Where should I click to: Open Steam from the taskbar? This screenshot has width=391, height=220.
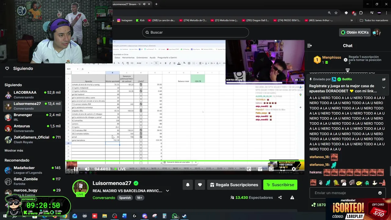[x=185, y=216]
